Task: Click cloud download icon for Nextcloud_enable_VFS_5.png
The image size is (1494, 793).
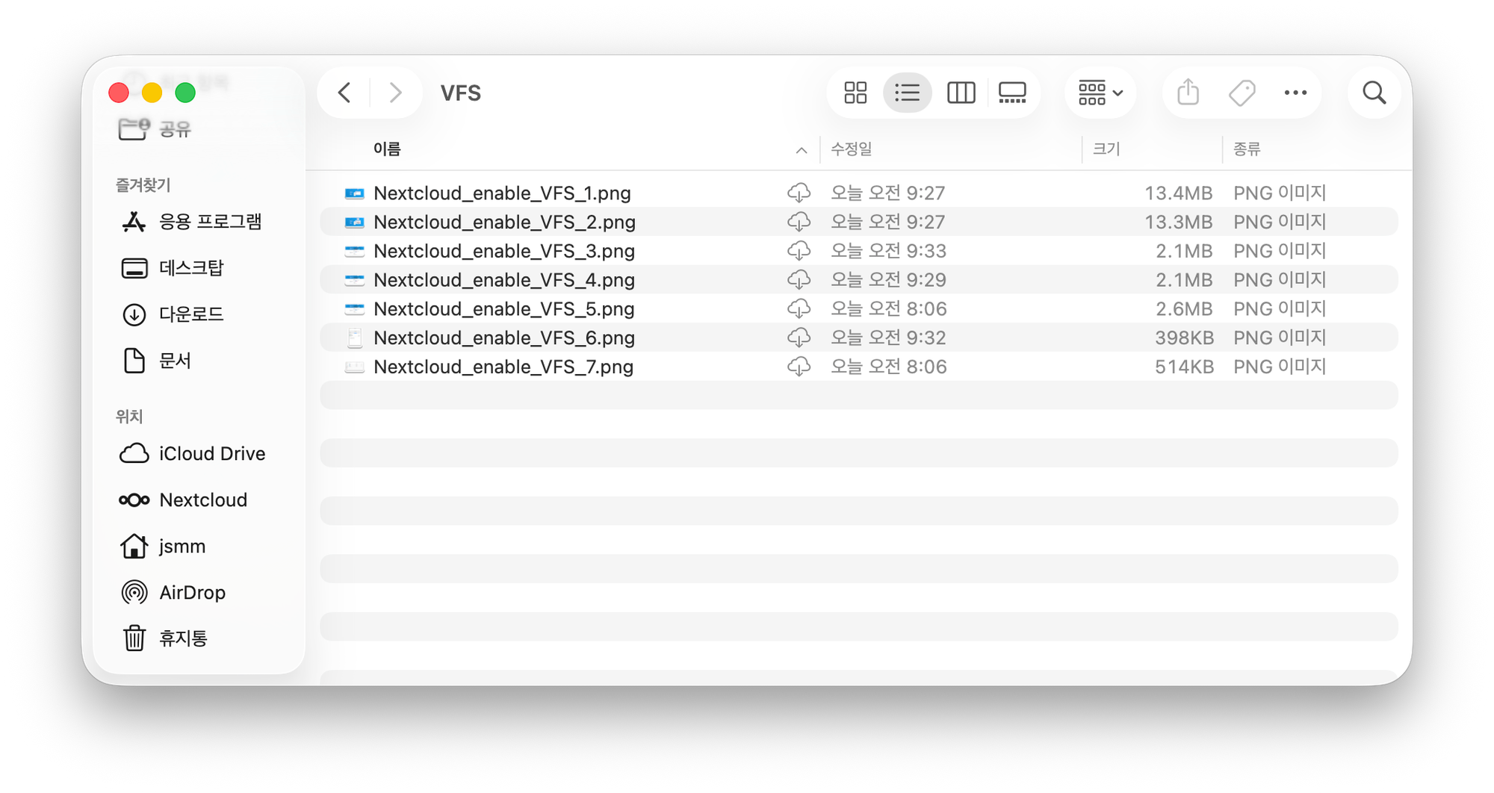Action: pos(799,309)
